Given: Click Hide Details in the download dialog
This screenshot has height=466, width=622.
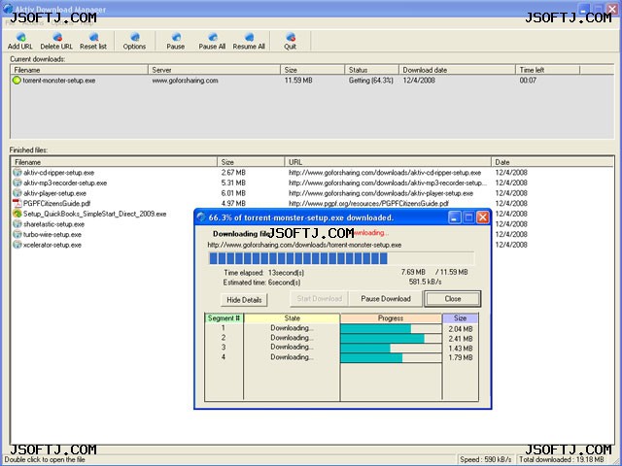Looking at the screenshot, I should click(244, 300).
